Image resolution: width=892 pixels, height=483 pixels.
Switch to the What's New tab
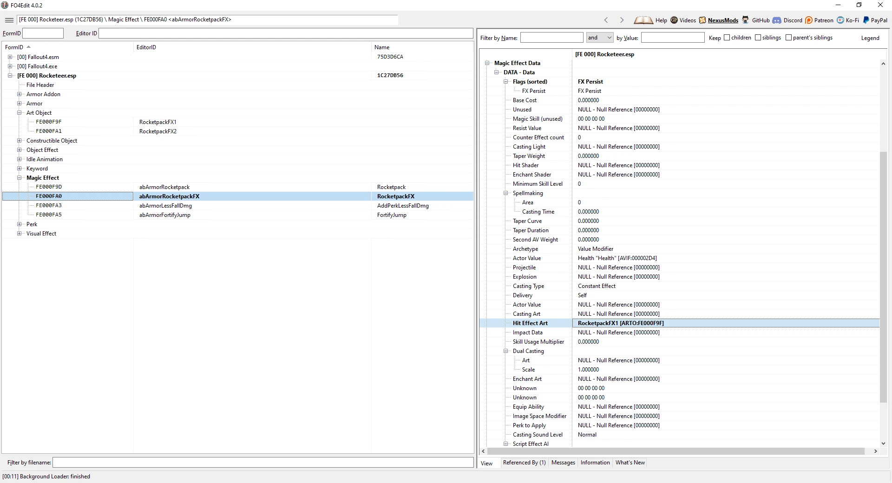pos(630,463)
